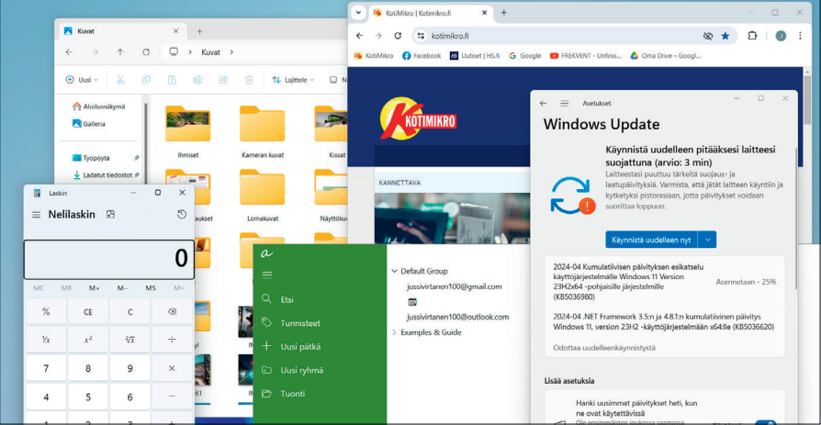Click calculator percent button
Image resolution: width=821 pixels, height=425 pixels.
click(46, 312)
